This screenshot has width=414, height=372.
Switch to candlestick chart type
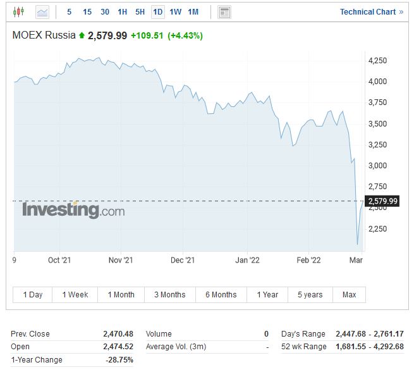pyautogui.click(x=18, y=12)
